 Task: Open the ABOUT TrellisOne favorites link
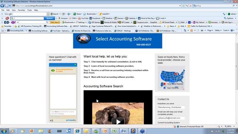tap(78, 26)
